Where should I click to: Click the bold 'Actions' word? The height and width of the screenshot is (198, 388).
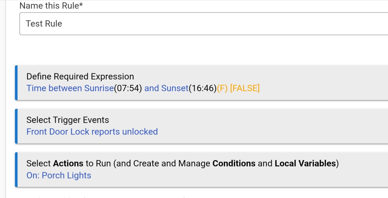(68, 163)
